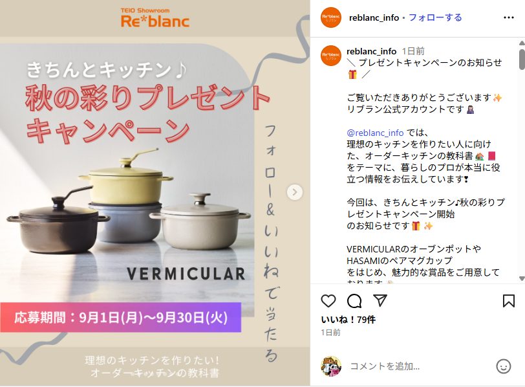Open reblanc_info username in caption
The width and height of the screenshot is (525, 387).
coord(371,51)
